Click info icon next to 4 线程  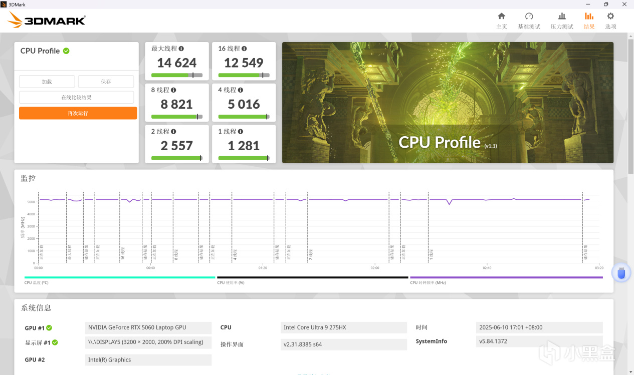[240, 90]
